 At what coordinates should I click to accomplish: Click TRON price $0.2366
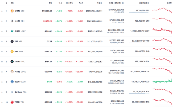[48, 102]
